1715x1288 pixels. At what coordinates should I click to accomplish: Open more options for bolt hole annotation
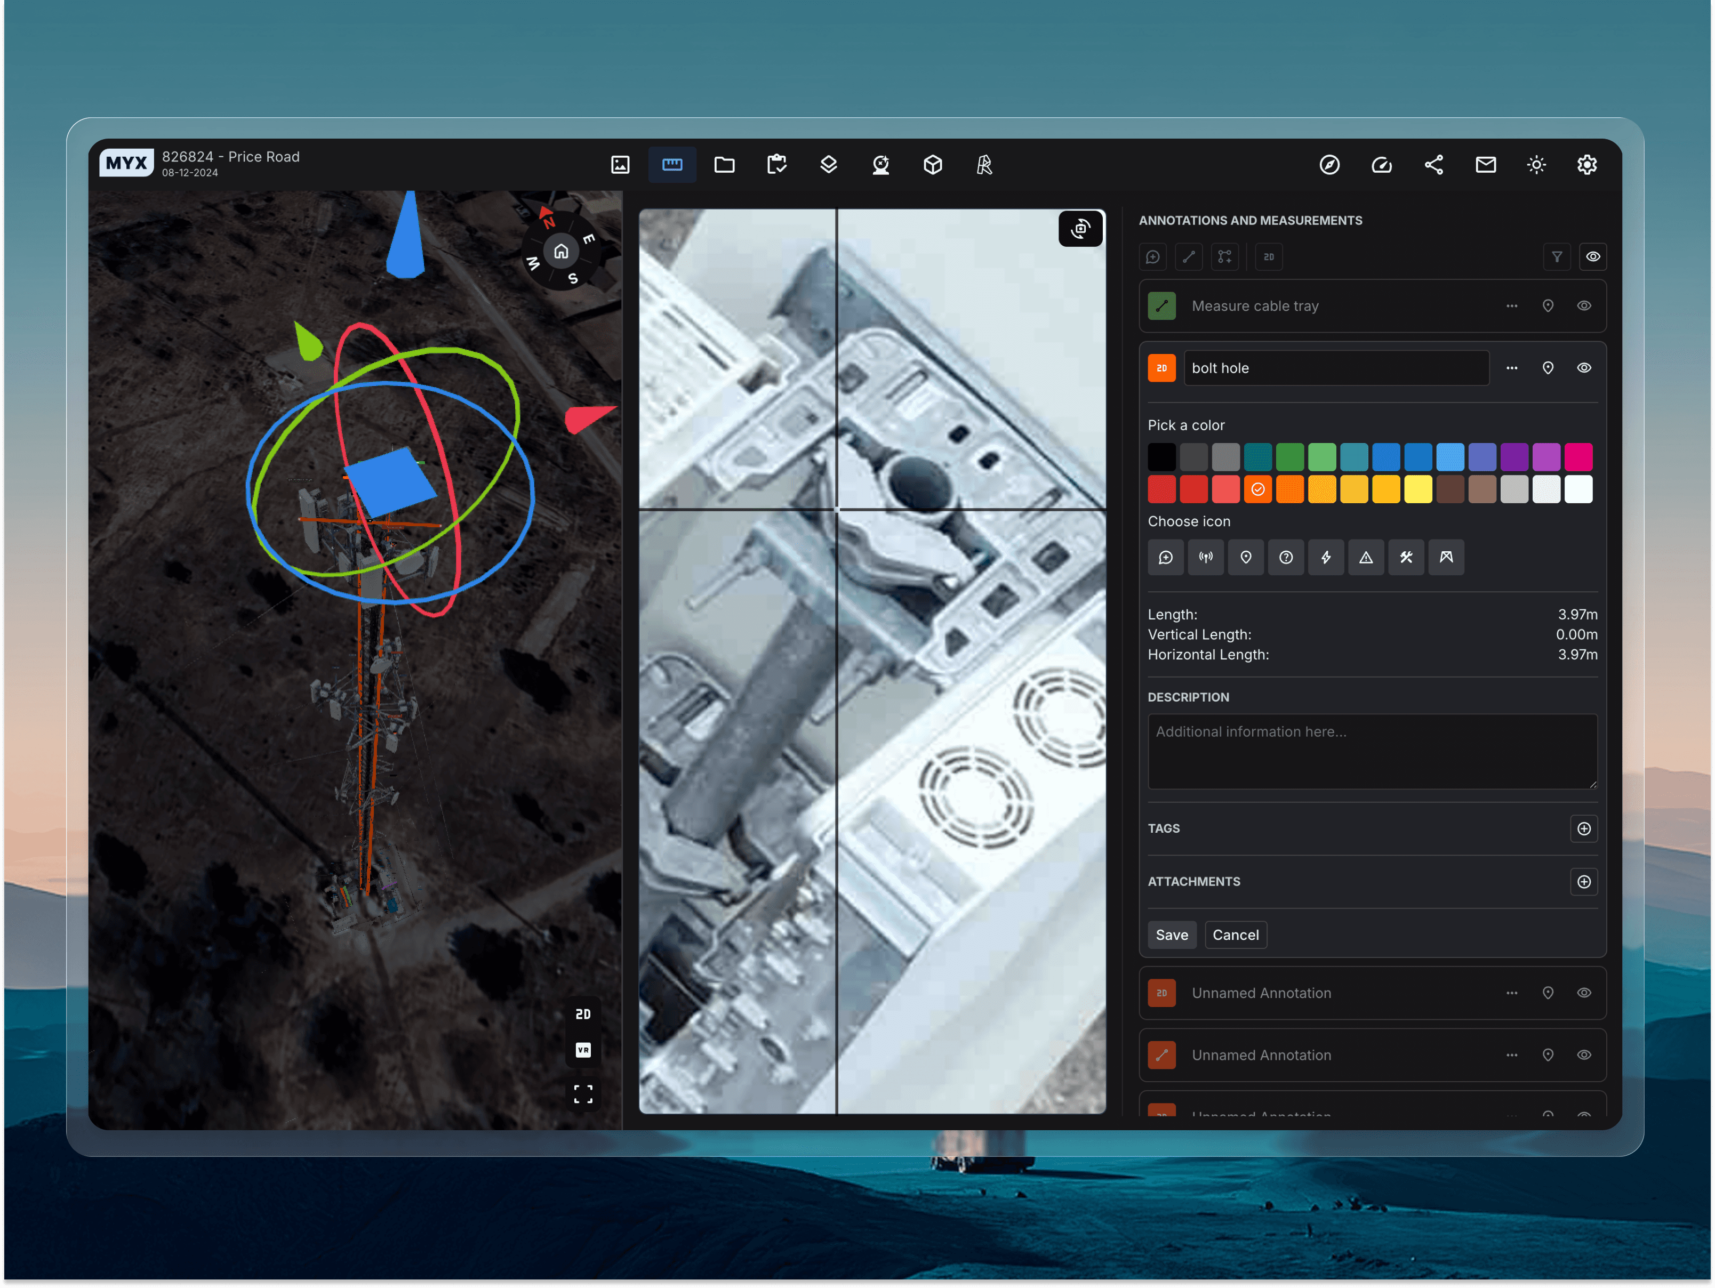[x=1511, y=368]
